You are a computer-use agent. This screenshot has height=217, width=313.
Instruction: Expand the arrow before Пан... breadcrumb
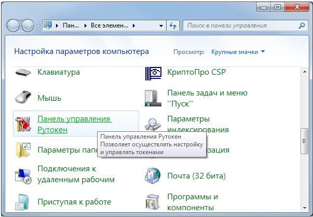tap(57, 25)
